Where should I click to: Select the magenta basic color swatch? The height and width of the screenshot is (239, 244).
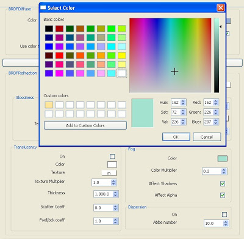pyautogui.click(x=59, y=73)
